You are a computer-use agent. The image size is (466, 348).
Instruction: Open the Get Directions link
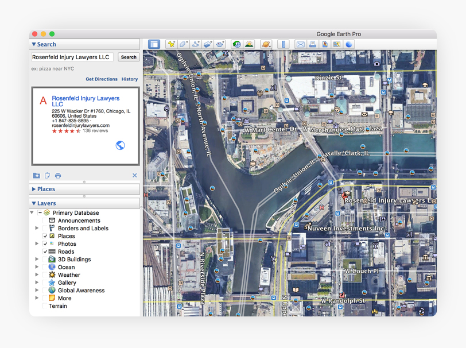(x=102, y=79)
